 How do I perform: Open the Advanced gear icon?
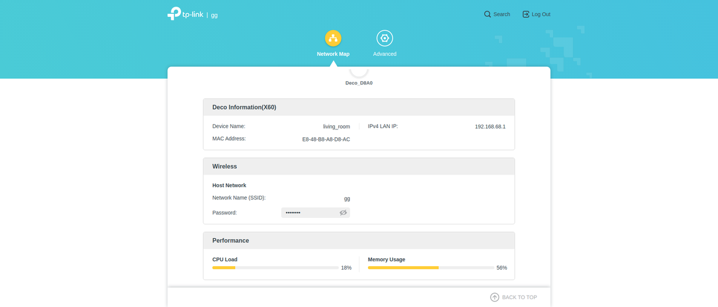click(x=385, y=39)
